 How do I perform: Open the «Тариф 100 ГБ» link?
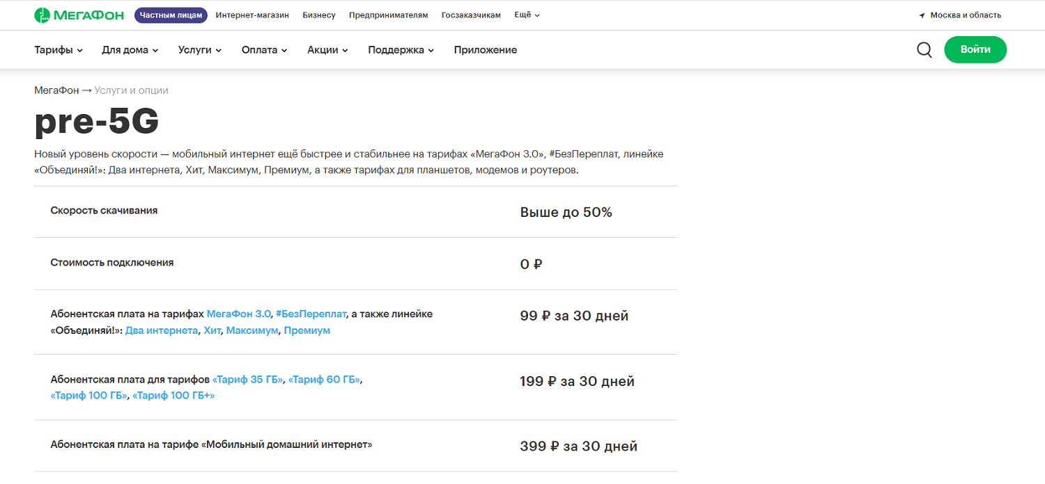(89, 396)
